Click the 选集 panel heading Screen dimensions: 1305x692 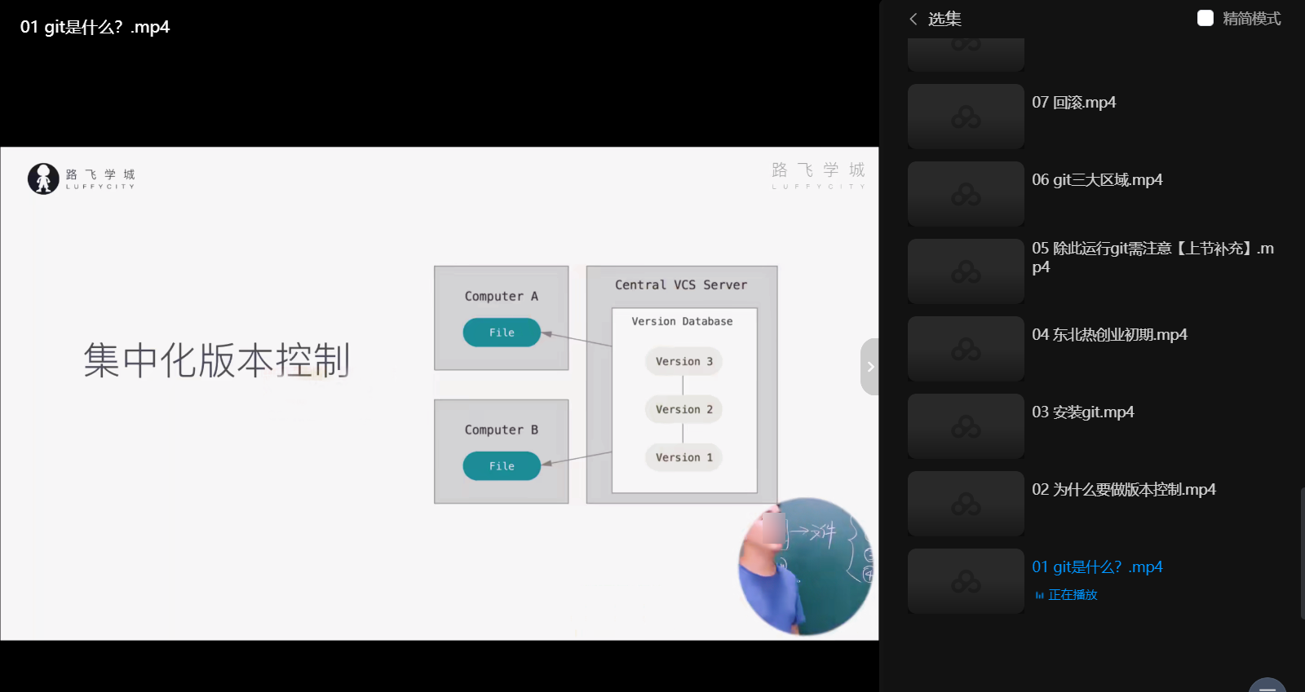pyautogui.click(x=944, y=19)
